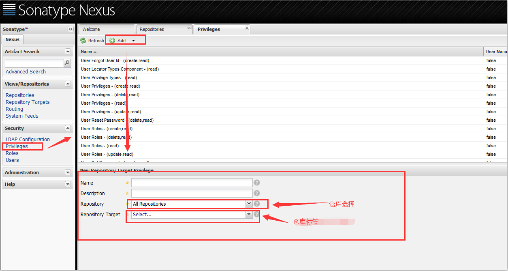Click the Refresh toolbar button

coord(92,41)
